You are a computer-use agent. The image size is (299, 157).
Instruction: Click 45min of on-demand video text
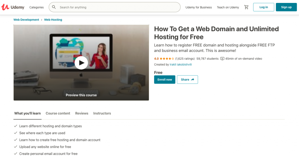[x=244, y=59]
